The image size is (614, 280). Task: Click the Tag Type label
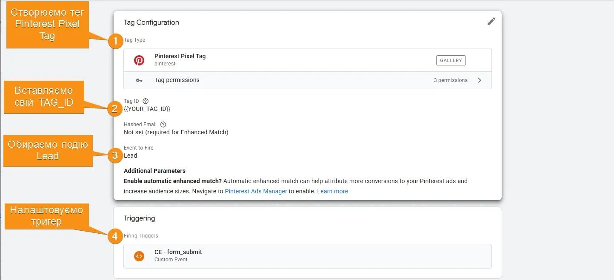point(134,40)
